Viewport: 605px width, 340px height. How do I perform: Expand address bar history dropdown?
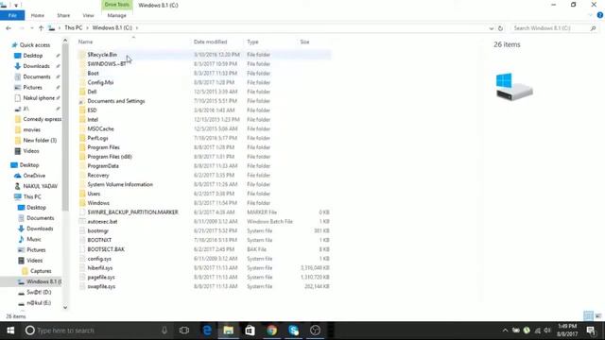(x=492, y=28)
